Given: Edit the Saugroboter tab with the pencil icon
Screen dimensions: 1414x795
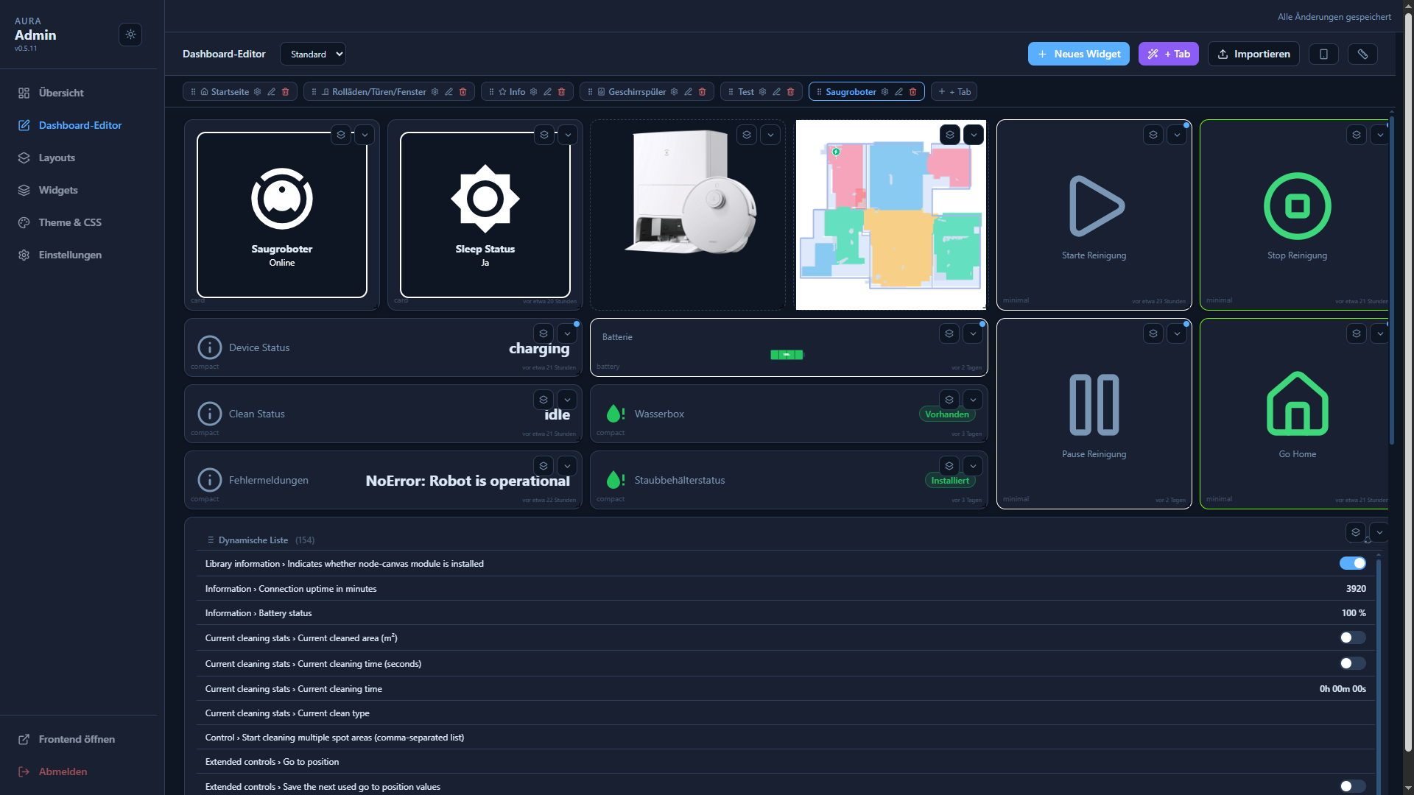Looking at the screenshot, I should (898, 91).
